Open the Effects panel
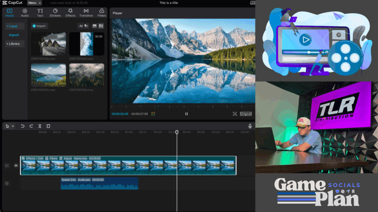Screen dimensions: 378x212 pos(70,13)
